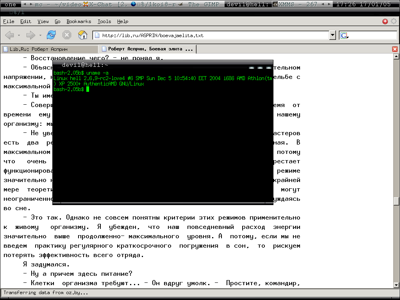Screen dimensions: 400x300
Task: Reload the page with the Refresh icon
Action: click(x=51, y=35)
